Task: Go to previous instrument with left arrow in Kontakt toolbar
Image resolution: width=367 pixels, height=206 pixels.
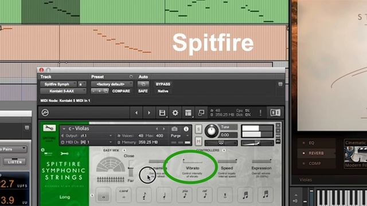Action: pos(136,113)
